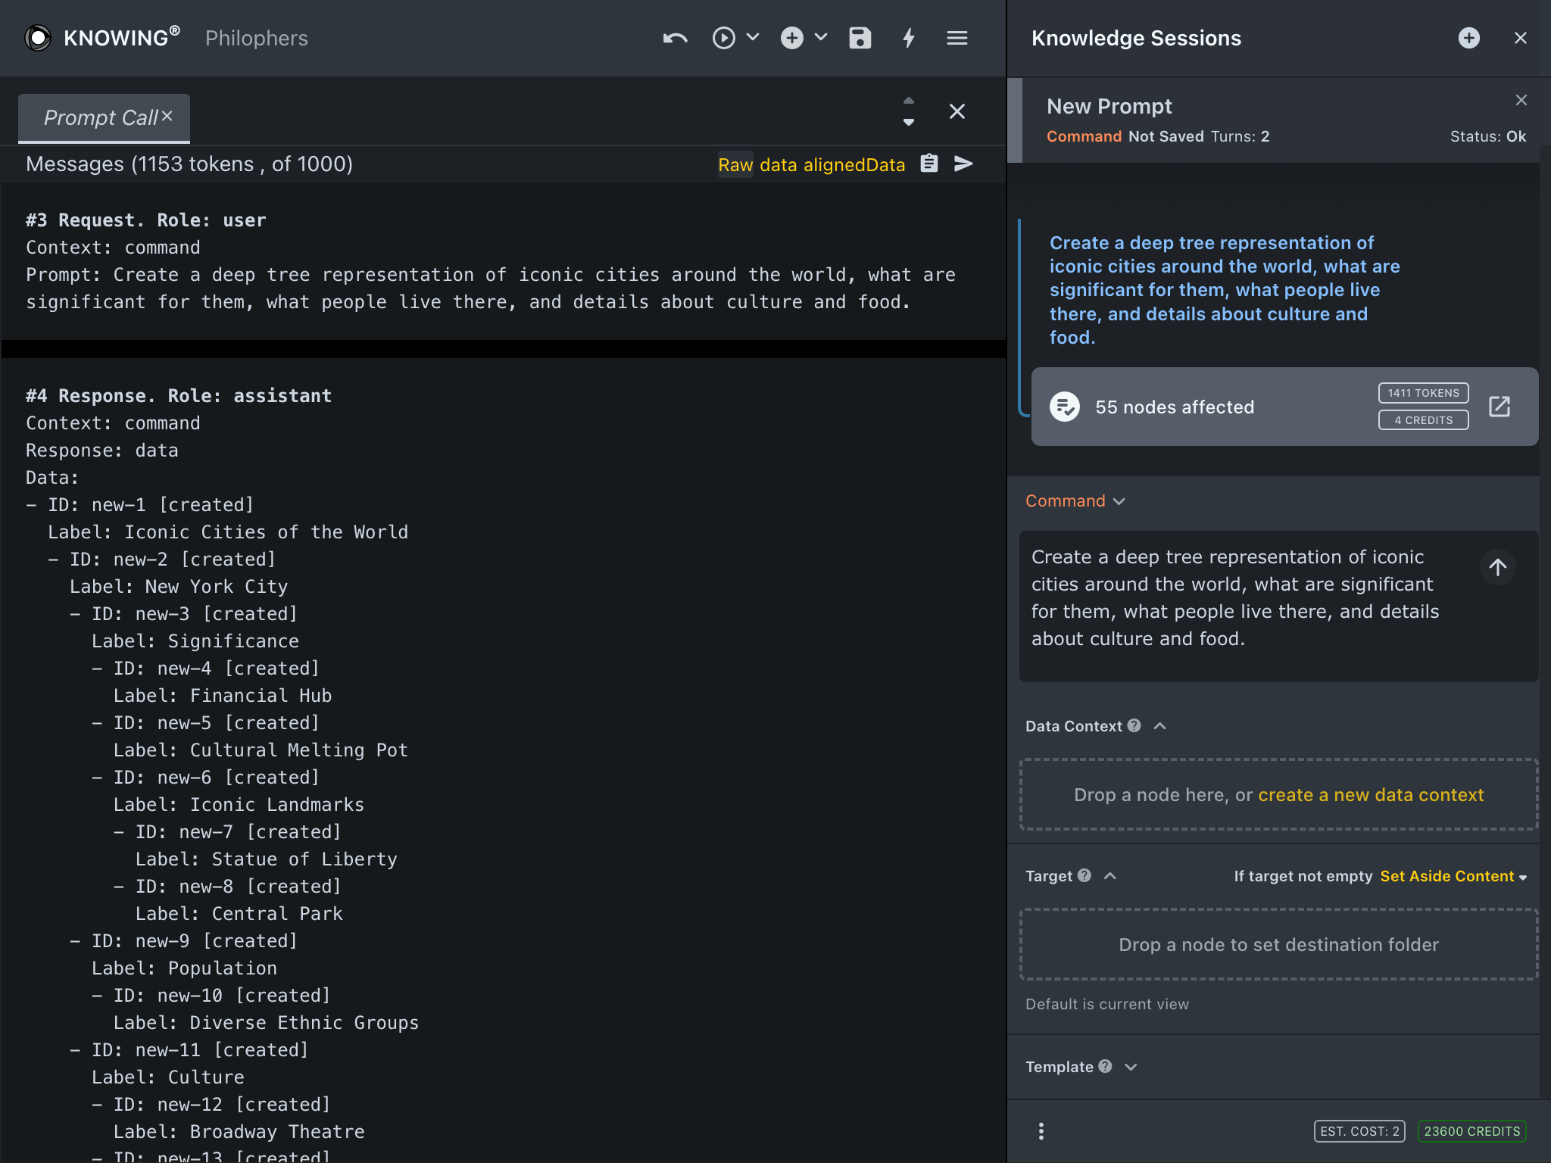1551x1163 pixels.
Task: Switch to Raw data view
Action: 735,164
